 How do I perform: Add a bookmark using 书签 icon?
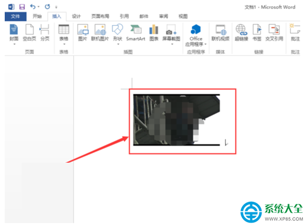click(x=257, y=33)
